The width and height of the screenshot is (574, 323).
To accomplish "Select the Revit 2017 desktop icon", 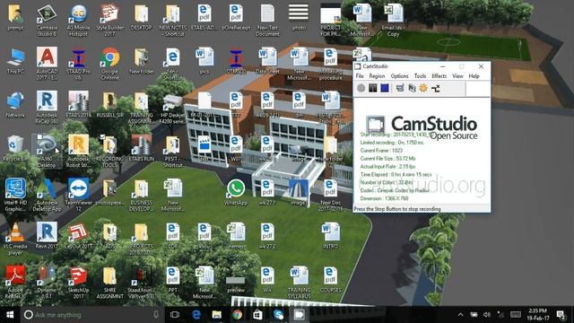I will point(47,235).
